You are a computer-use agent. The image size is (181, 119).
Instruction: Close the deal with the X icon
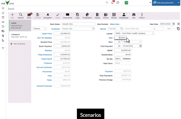[x=178, y=24]
